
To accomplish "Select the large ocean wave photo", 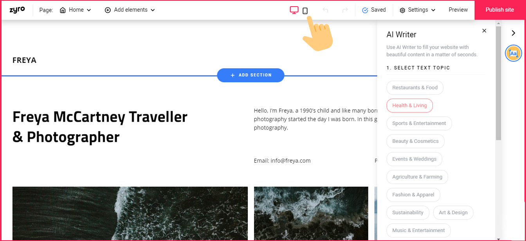I will [x=130, y=213].
